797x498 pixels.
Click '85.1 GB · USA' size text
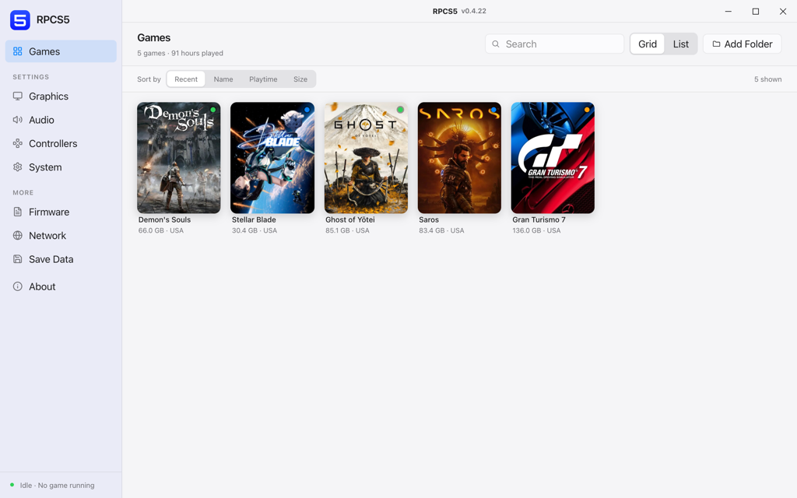[348, 230]
